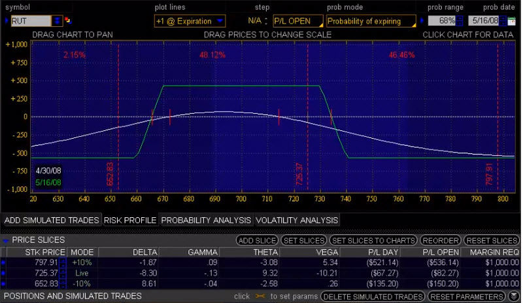This screenshot has width=523, height=303.
Task: Open the '+1 @ Expiration' plot lines dropdown
Action: (x=190, y=21)
